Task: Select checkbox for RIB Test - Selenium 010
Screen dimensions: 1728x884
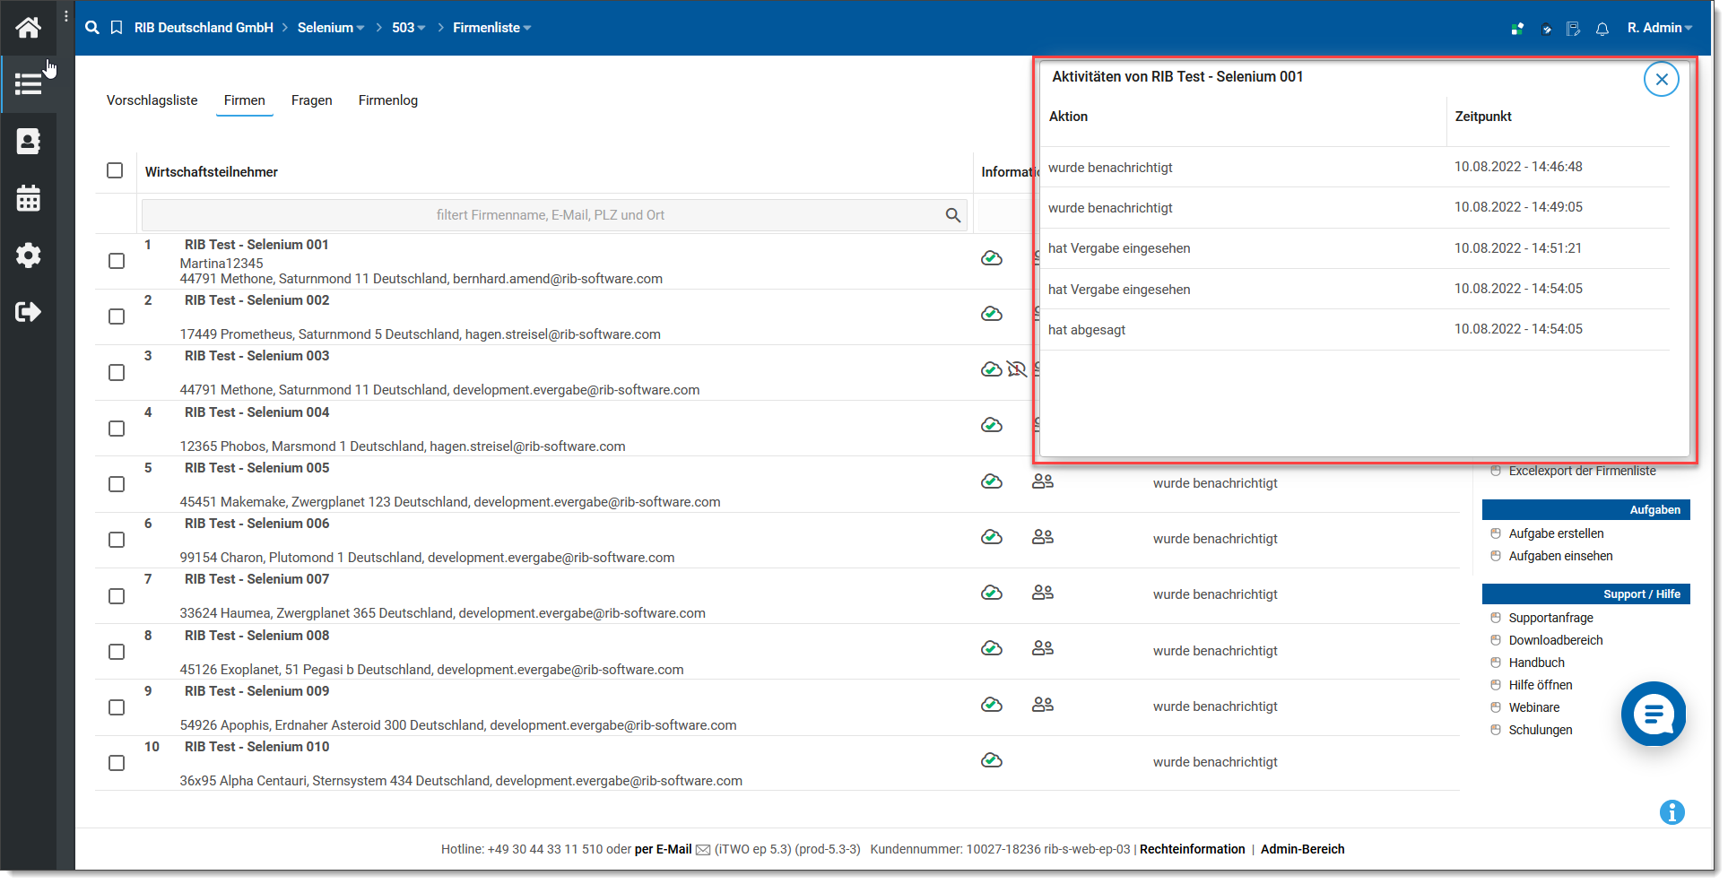Action: coord(117,763)
